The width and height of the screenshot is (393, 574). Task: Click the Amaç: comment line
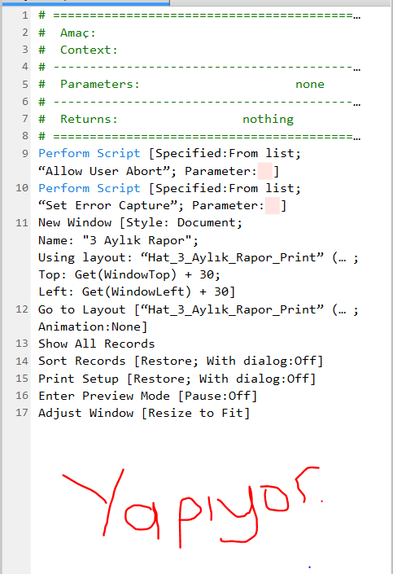click(68, 33)
